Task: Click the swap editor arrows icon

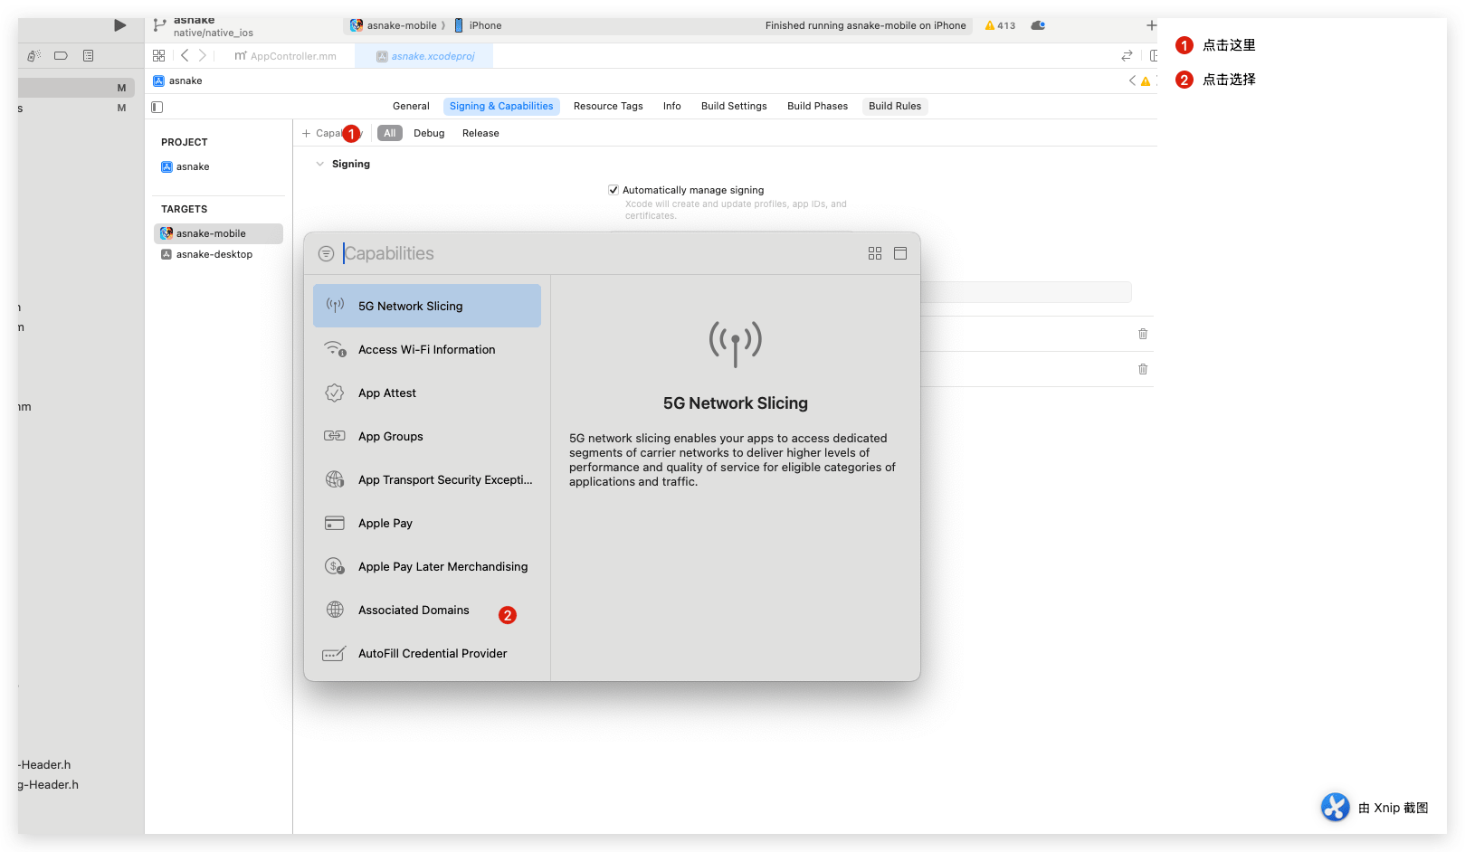Action: pyautogui.click(x=1127, y=55)
